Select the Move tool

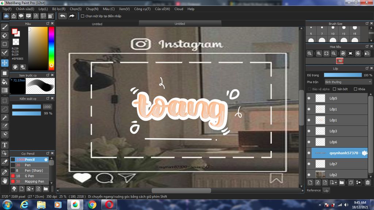(4, 63)
